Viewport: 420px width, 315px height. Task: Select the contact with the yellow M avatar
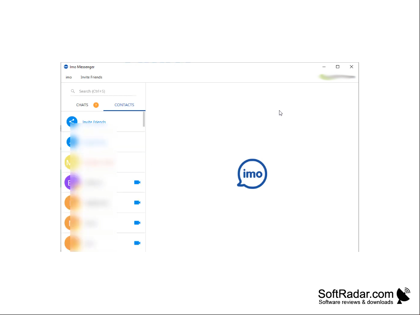click(103, 162)
